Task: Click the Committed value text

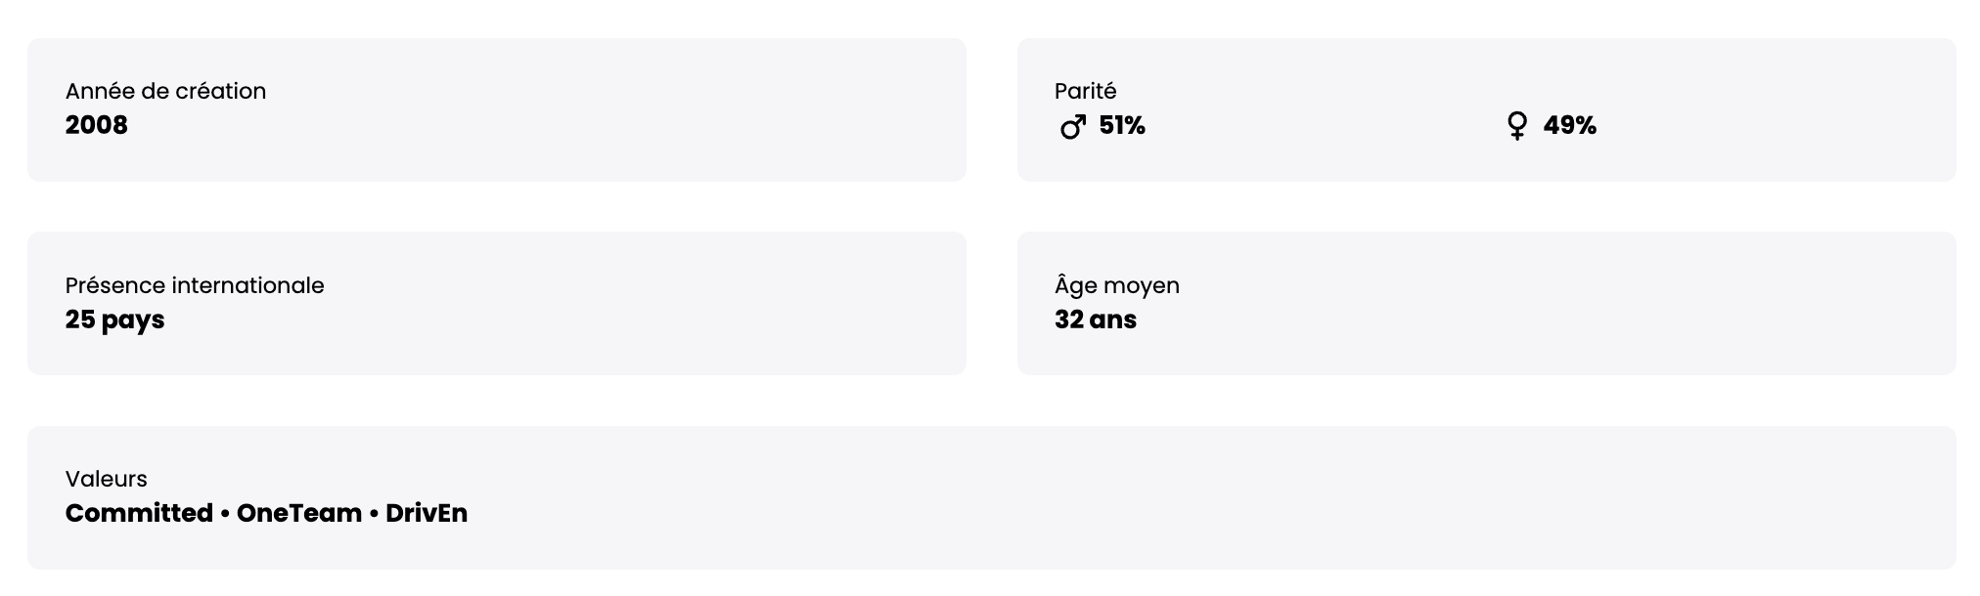Action: (139, 513)
